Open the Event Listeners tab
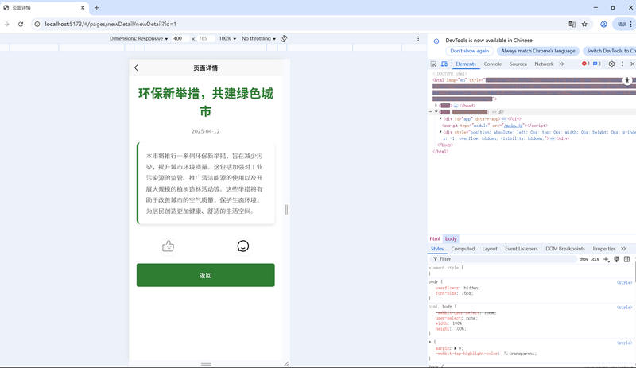This screenshot has width=636, height=368. tap(522, 249)
